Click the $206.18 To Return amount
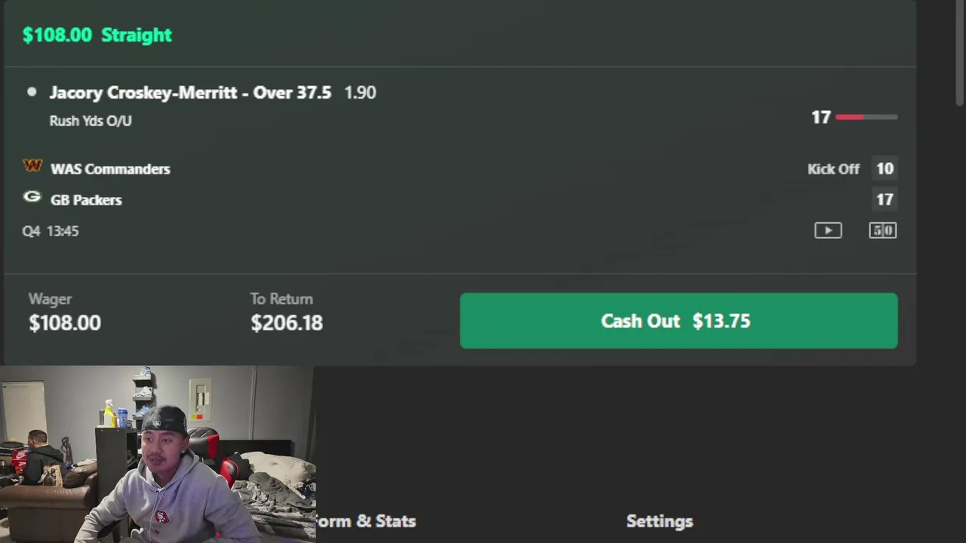The image size is (966, 543). coord(287,323)
